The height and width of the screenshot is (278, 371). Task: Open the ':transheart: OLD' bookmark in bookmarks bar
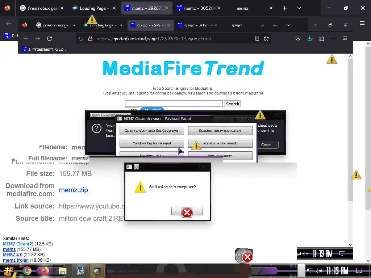[45, 49]
